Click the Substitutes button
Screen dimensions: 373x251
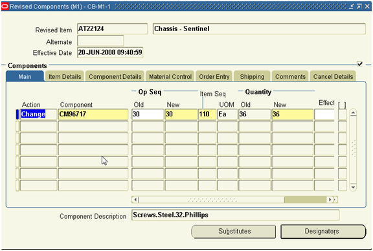pos(234,232)
